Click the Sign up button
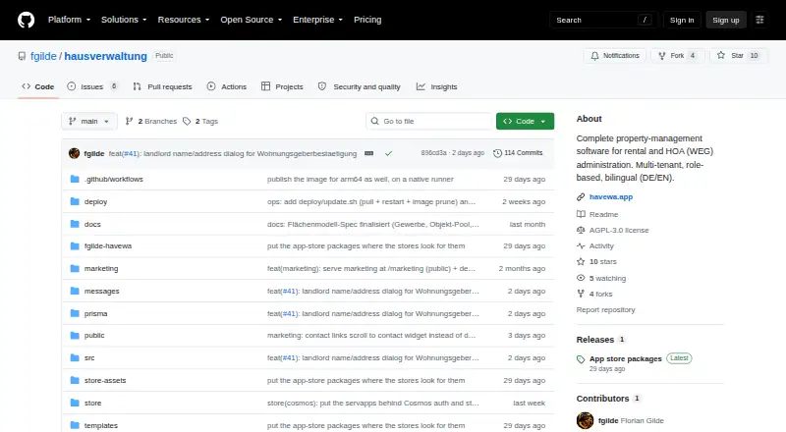786x432 pixels. [x=726, y=20]
